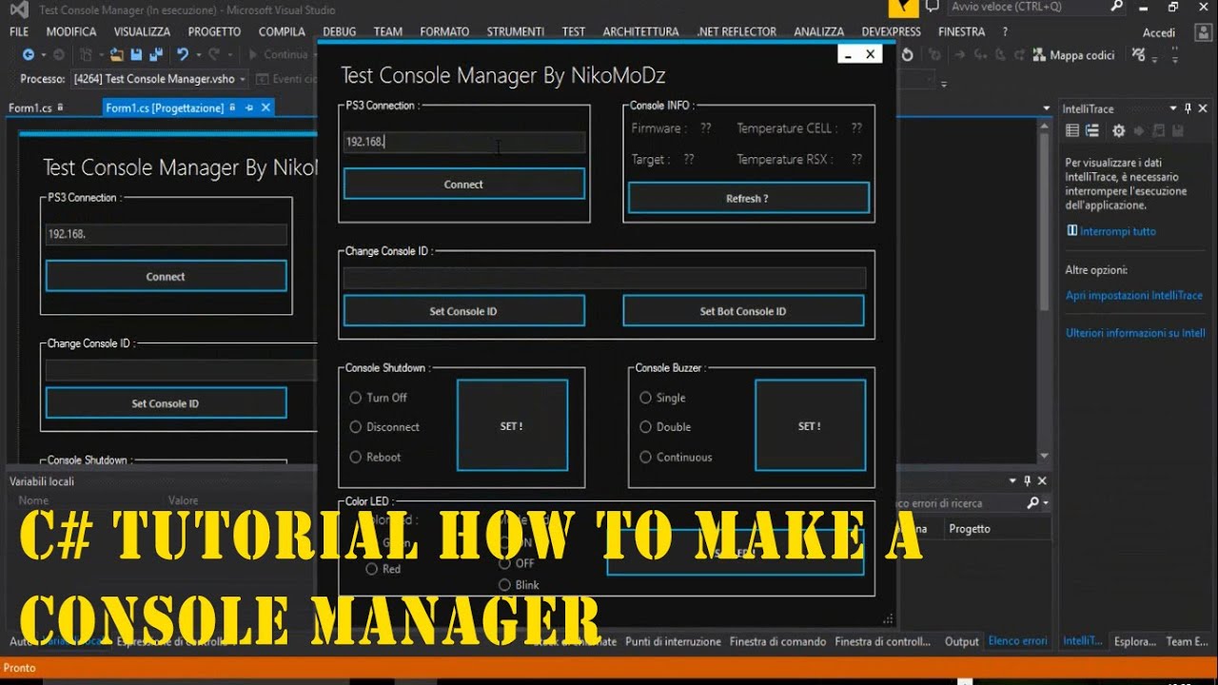Image resolution: width=1218 pixels, height=685 pixels.
Task: Click the Save disk icon
Action: pos(136,55)
